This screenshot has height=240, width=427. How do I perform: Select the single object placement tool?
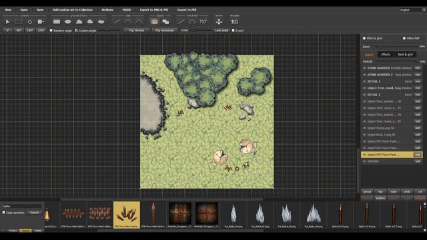[x=154, y=22]
